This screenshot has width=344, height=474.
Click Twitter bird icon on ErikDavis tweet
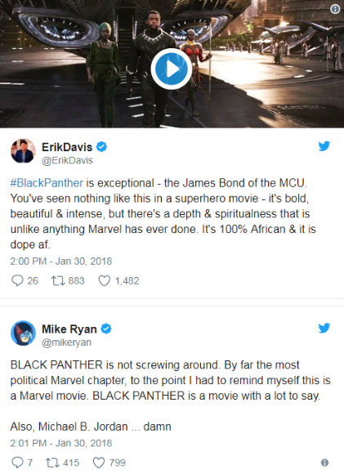click(x=324, y=146)
